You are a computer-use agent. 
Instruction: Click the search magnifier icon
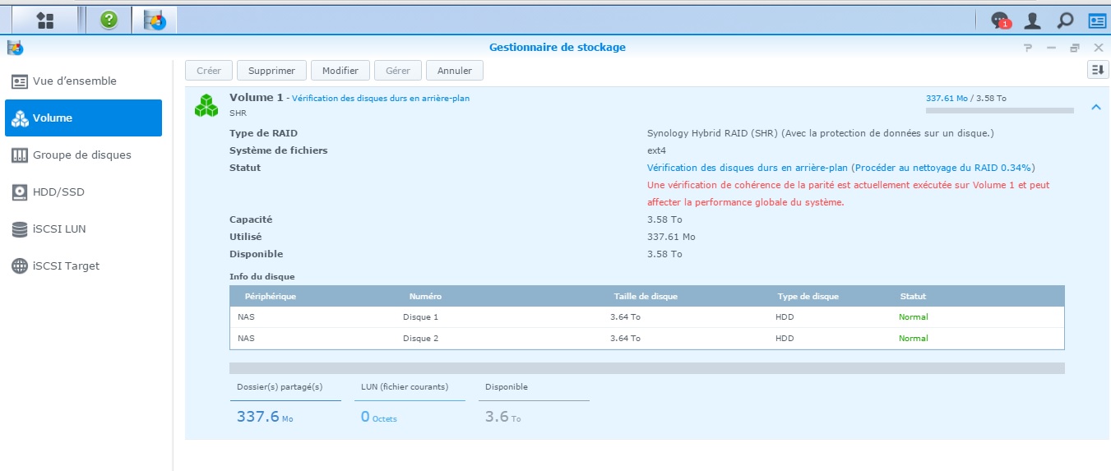[1065, 21]
